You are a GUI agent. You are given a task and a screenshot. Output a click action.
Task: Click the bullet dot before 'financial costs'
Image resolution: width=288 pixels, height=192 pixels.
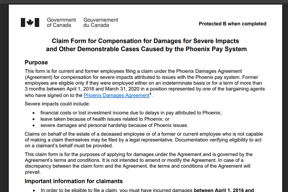point(33,113)
